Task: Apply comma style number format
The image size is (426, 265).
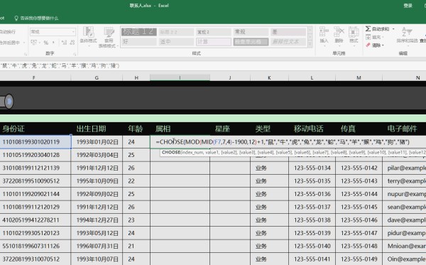Action: click(53, 43)
